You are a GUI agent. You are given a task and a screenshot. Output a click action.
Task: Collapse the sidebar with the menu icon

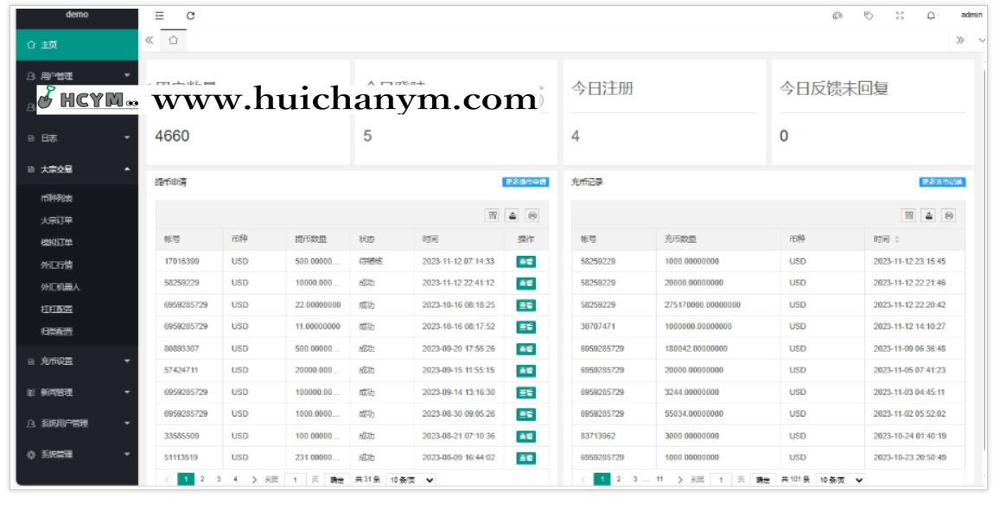coord(159,16)
